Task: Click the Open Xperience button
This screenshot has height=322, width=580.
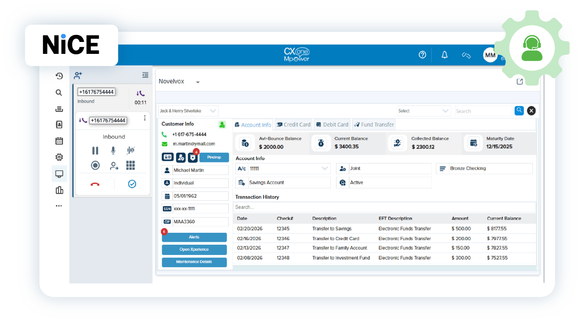Action: tap(194, 250)
